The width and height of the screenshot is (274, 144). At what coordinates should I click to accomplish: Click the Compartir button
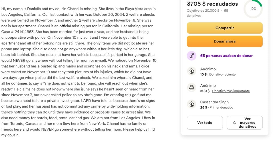pyautogui.click(x=225, y=28)
